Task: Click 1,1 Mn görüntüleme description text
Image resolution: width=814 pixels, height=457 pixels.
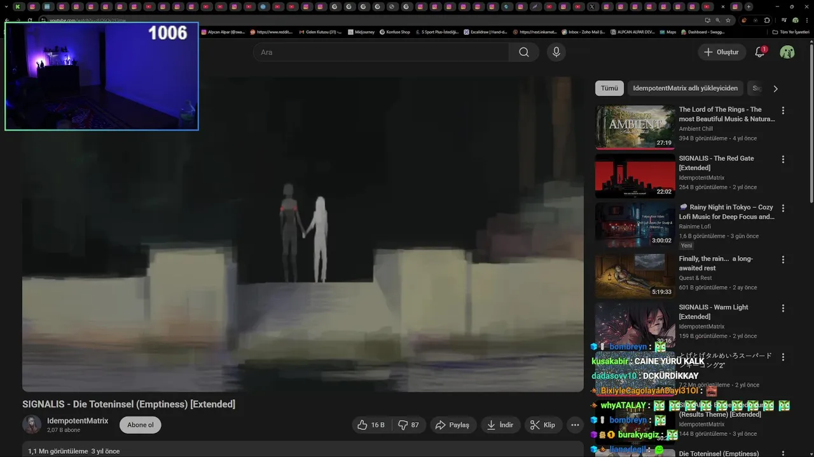Action: pyautogui.click(x=58, y=451)
